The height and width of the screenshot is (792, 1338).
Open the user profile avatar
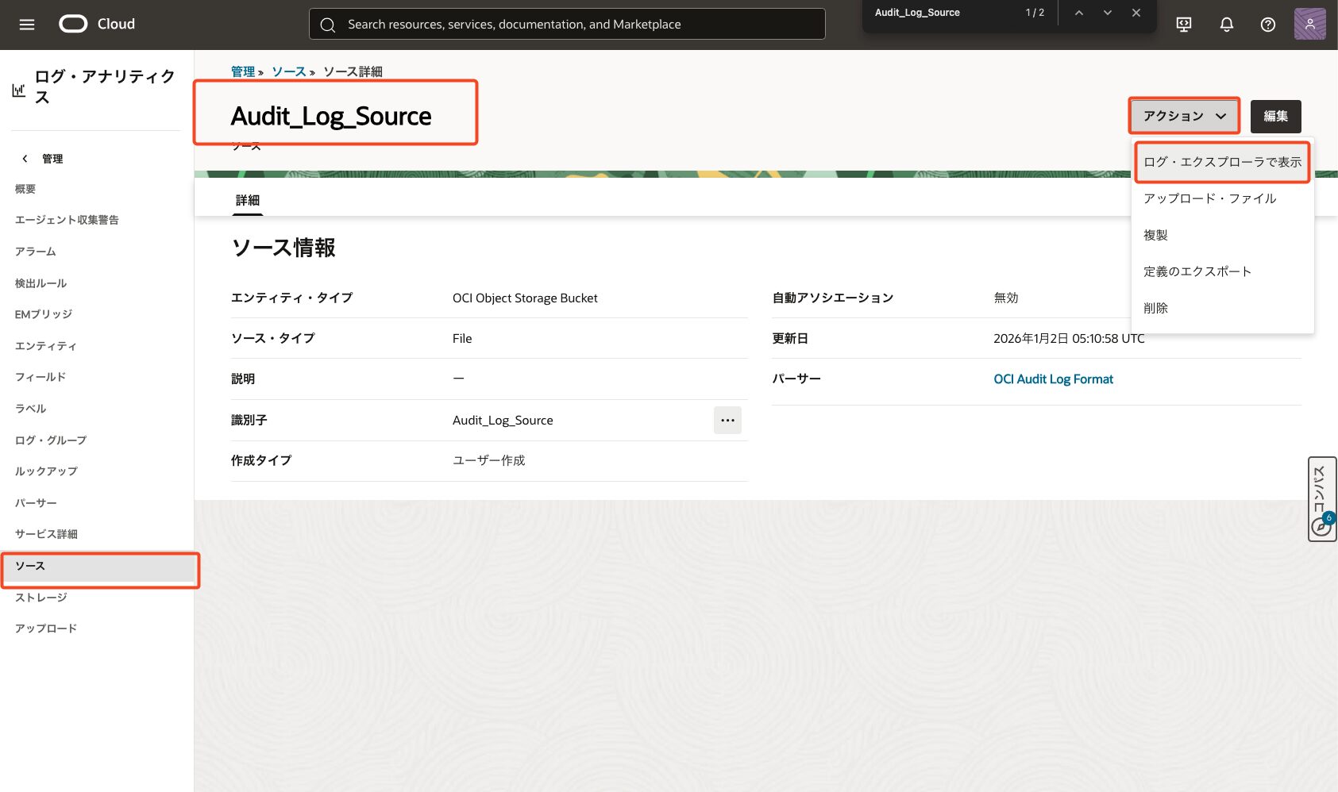[1309, 25]
